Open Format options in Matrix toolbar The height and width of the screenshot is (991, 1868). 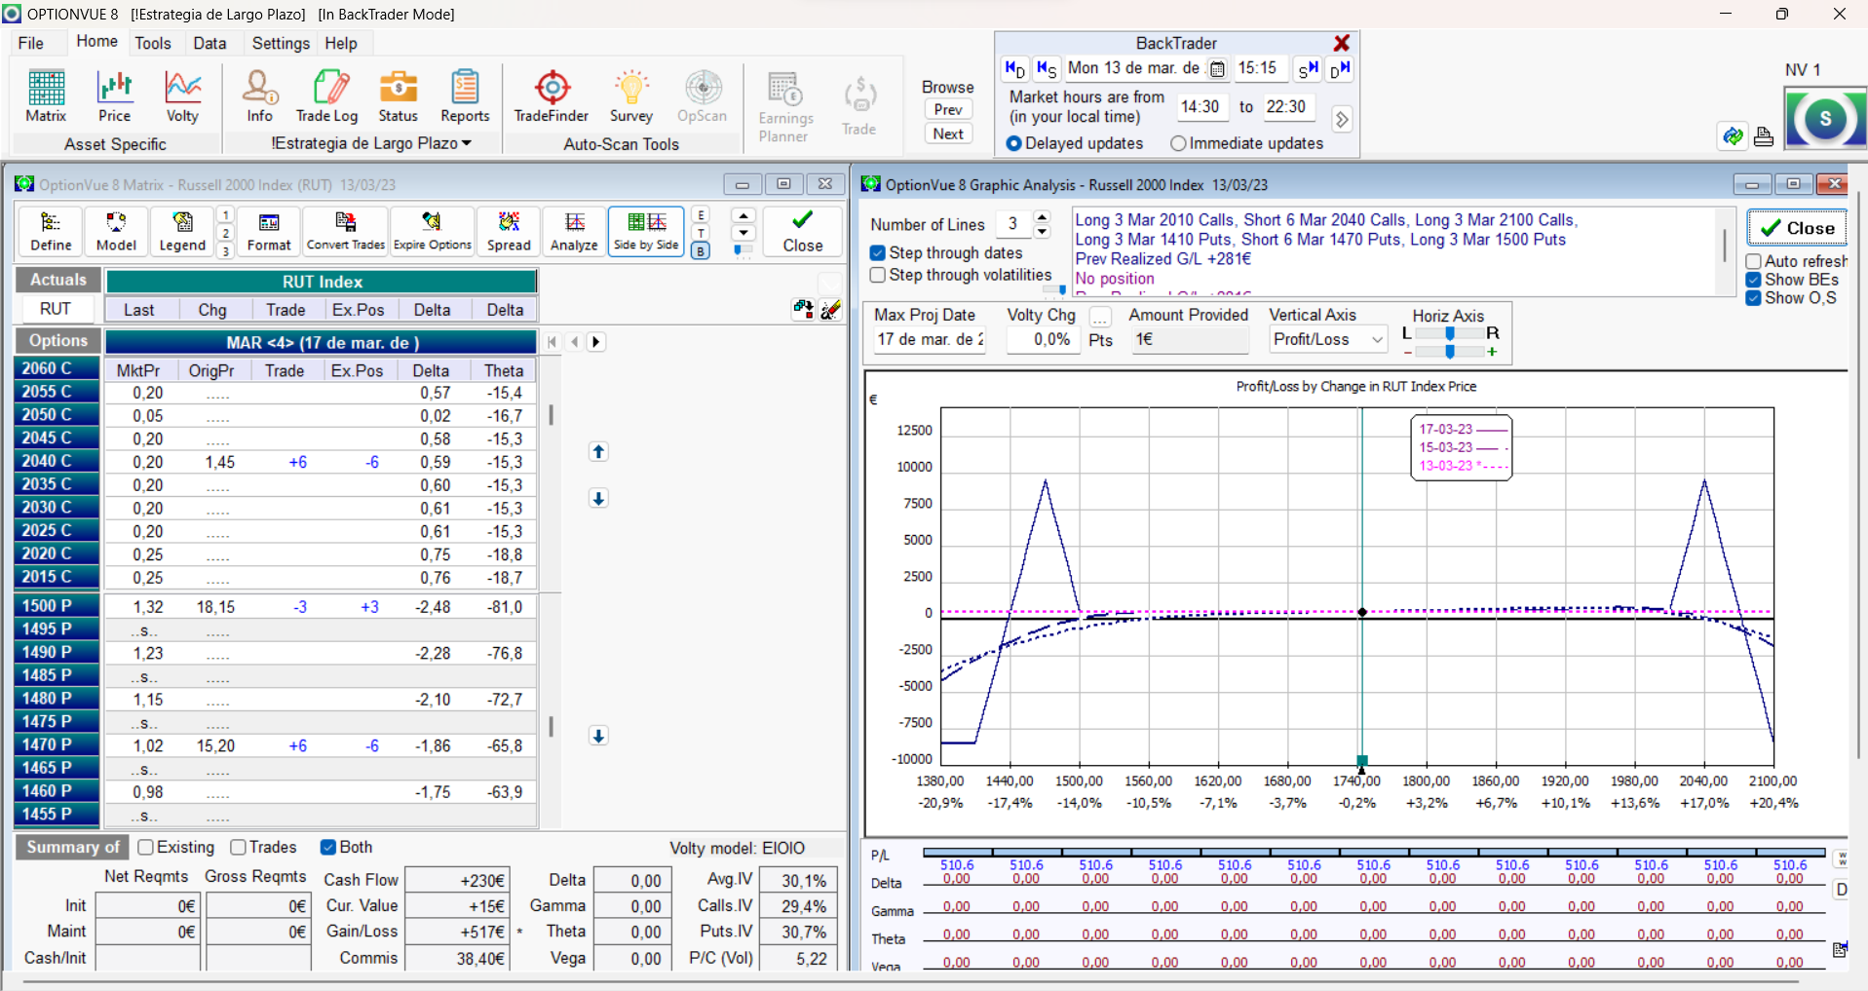(269, 232)
